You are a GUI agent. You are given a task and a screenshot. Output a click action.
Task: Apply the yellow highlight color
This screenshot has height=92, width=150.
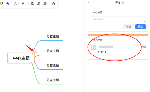point(23,4)
